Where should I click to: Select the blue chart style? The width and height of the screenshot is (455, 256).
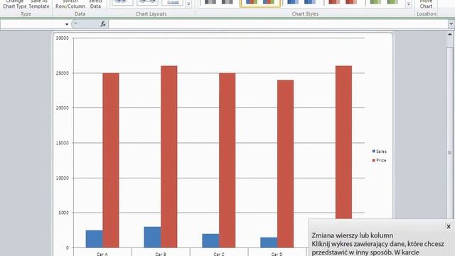click(301, 2)
